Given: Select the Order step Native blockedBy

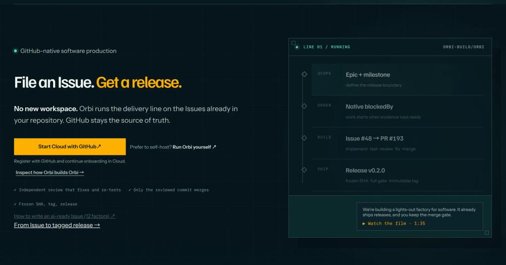Looking at the screenshot, I should [398, 112].
